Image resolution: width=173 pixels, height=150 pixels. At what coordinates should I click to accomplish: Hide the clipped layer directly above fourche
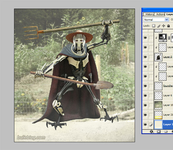tap(145, 76)
